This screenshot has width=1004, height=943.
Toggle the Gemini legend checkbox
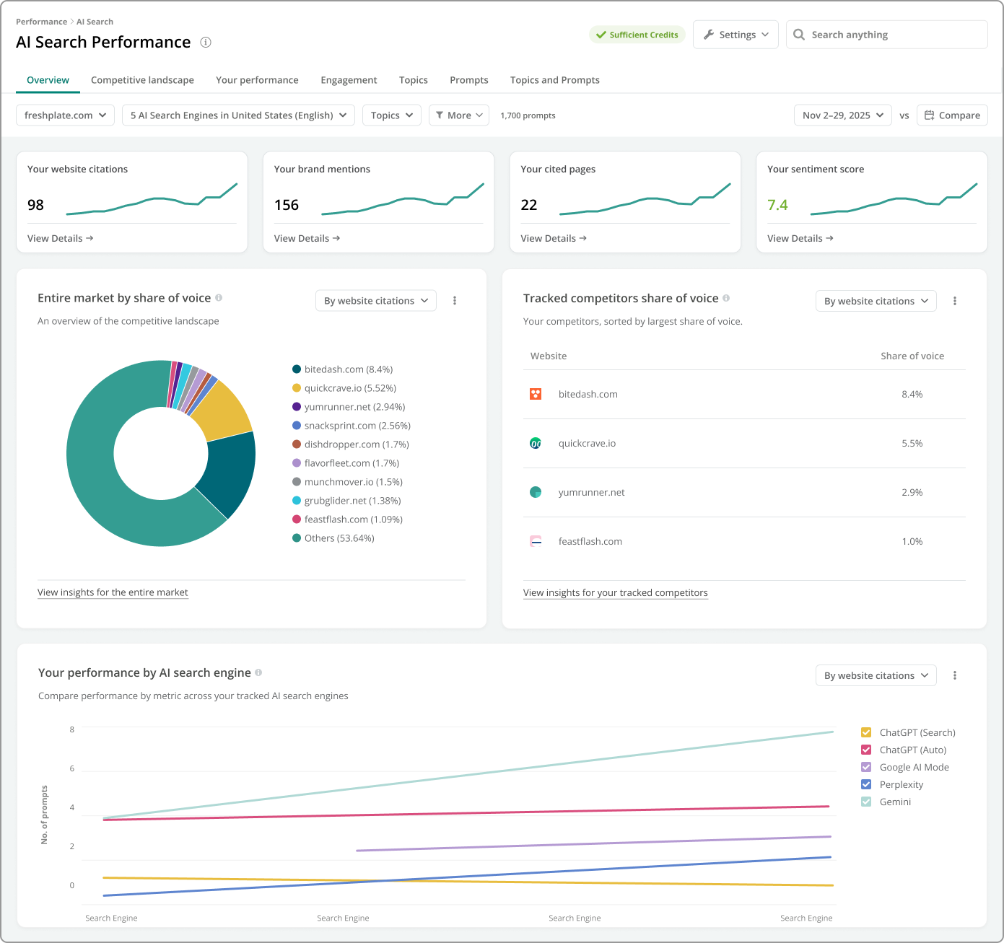pos(866,802)
